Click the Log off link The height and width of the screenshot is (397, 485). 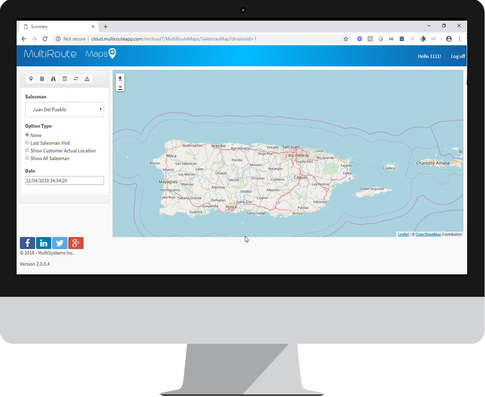(457, 56)
